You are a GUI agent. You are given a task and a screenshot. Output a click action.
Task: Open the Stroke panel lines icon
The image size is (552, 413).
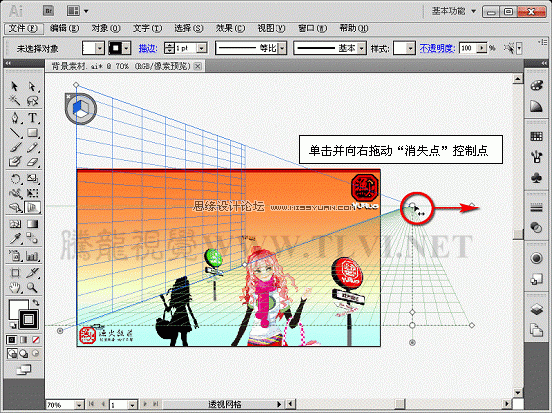536,207
